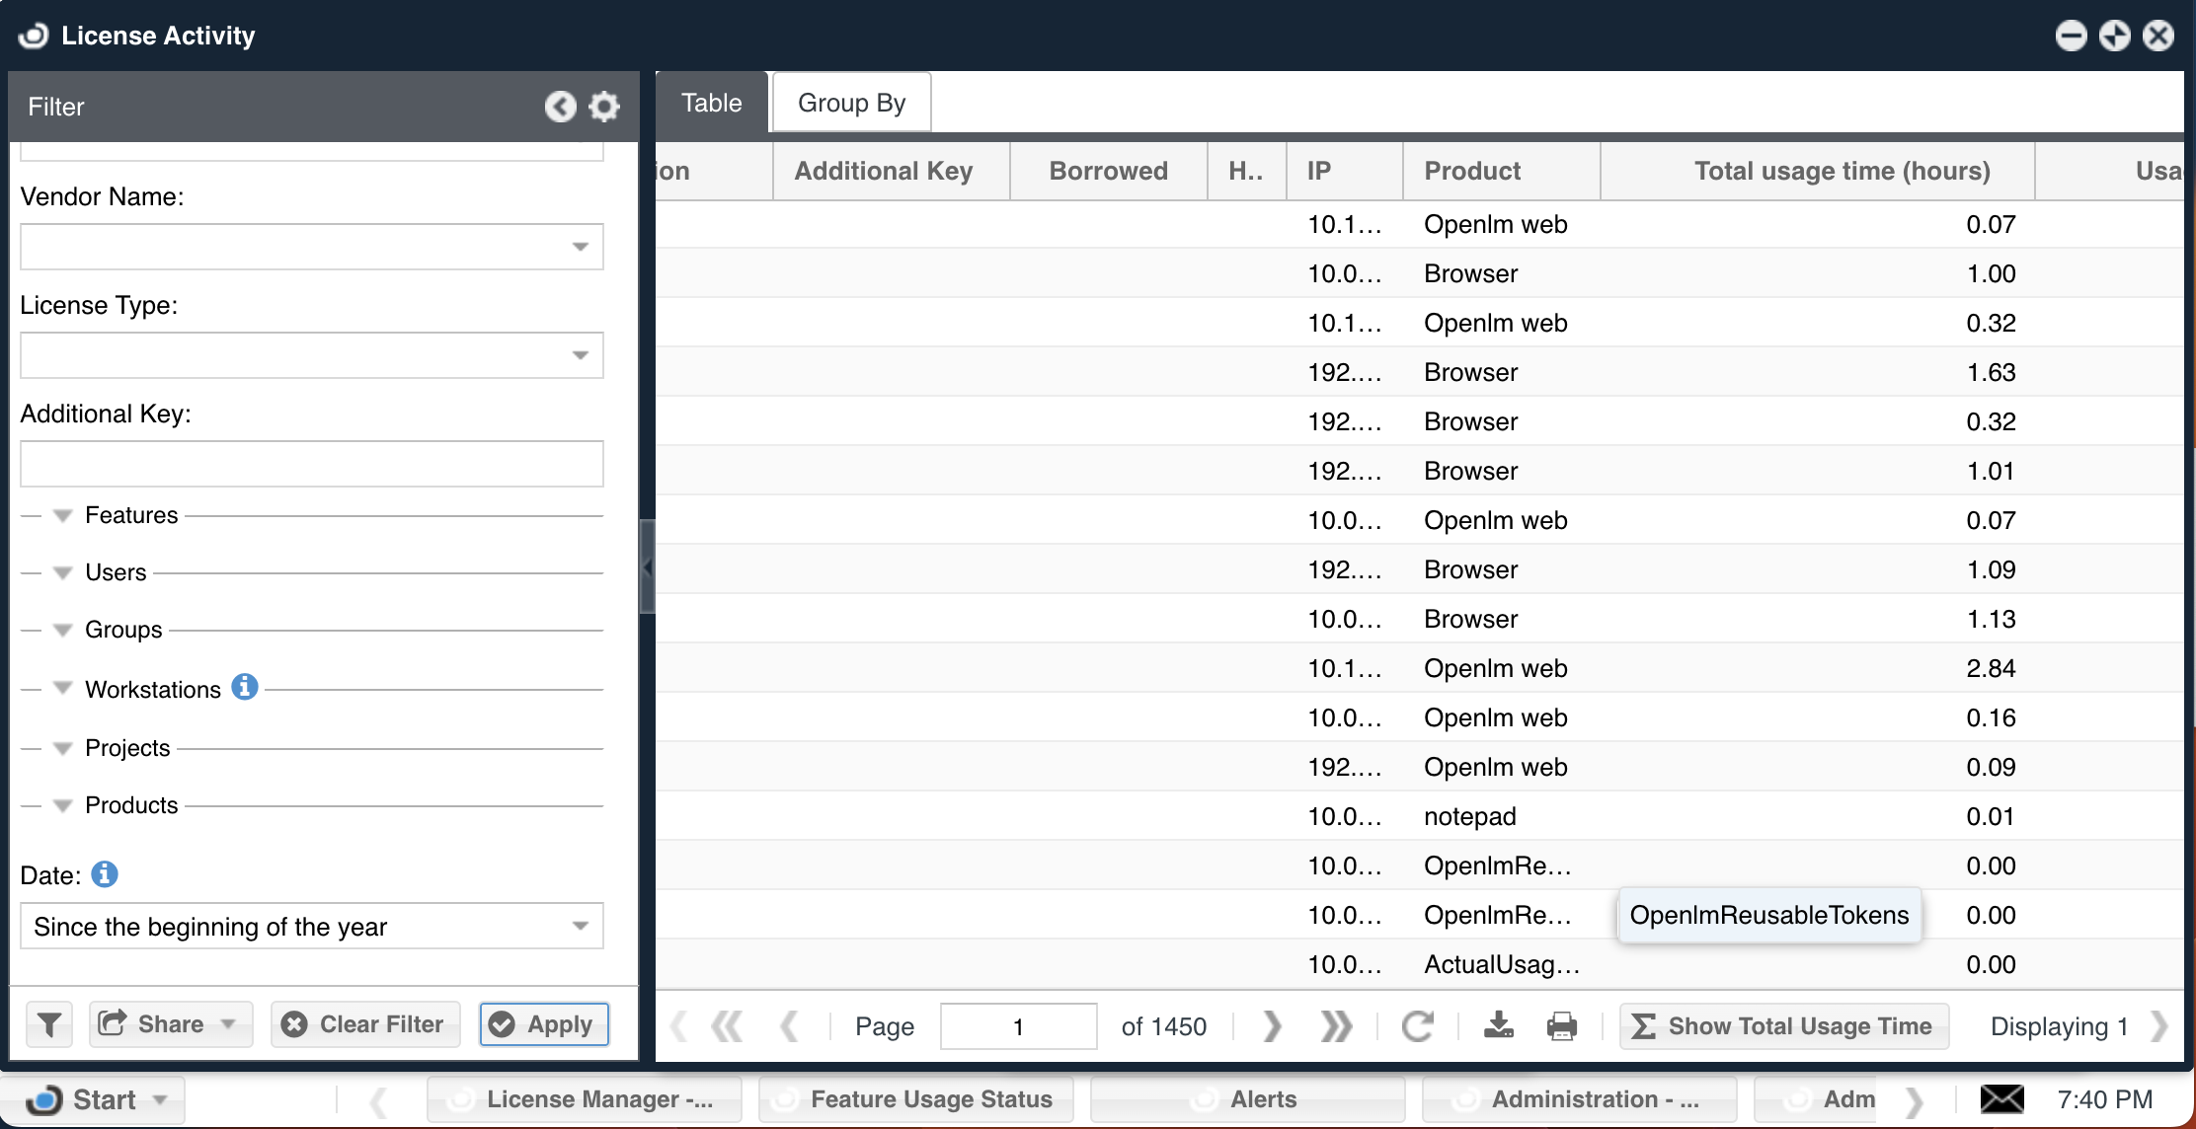Click the Workstations info icon

click(245, 687)
